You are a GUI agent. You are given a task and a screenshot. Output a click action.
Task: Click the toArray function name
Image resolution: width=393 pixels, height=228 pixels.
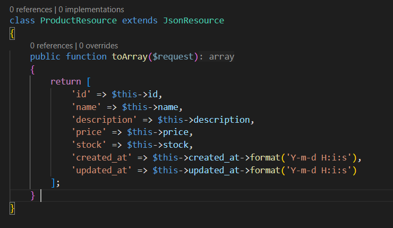[129, 56]
